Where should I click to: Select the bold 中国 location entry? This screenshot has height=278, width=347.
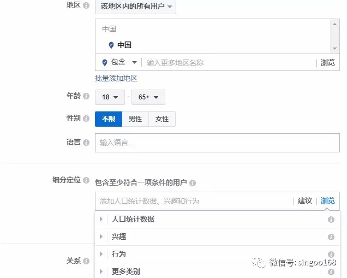(x=124, y=45)
